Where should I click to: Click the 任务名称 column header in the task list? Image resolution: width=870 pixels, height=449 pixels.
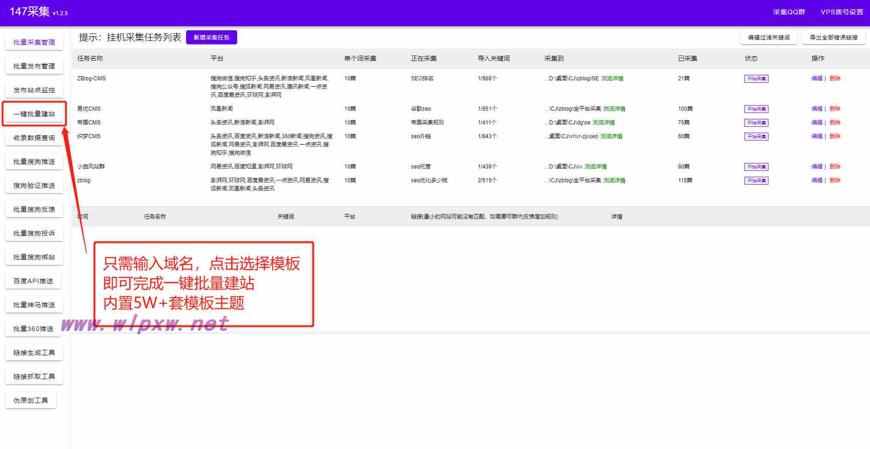pyautogui.click(x=90, y=58)
